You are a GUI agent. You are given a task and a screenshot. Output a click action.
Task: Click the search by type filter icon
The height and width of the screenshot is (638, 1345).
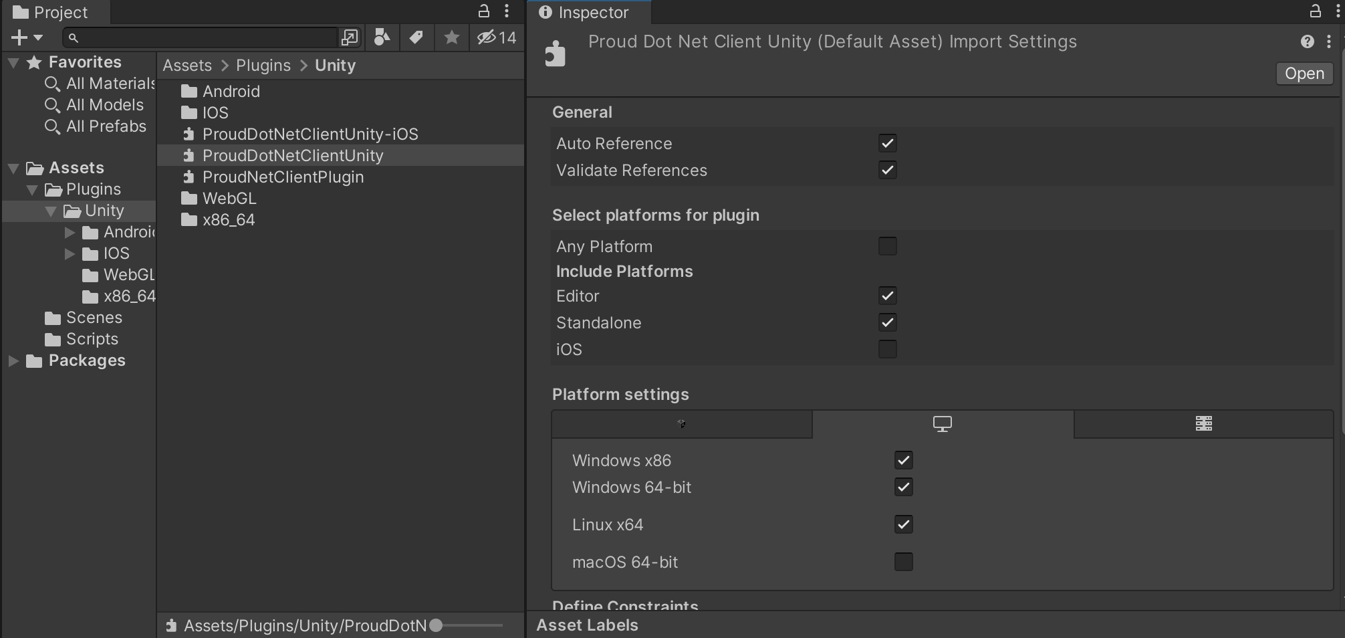(x=382, y=37)
